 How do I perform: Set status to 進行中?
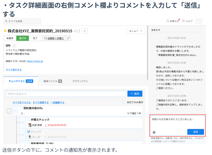[x=22, y=38]
